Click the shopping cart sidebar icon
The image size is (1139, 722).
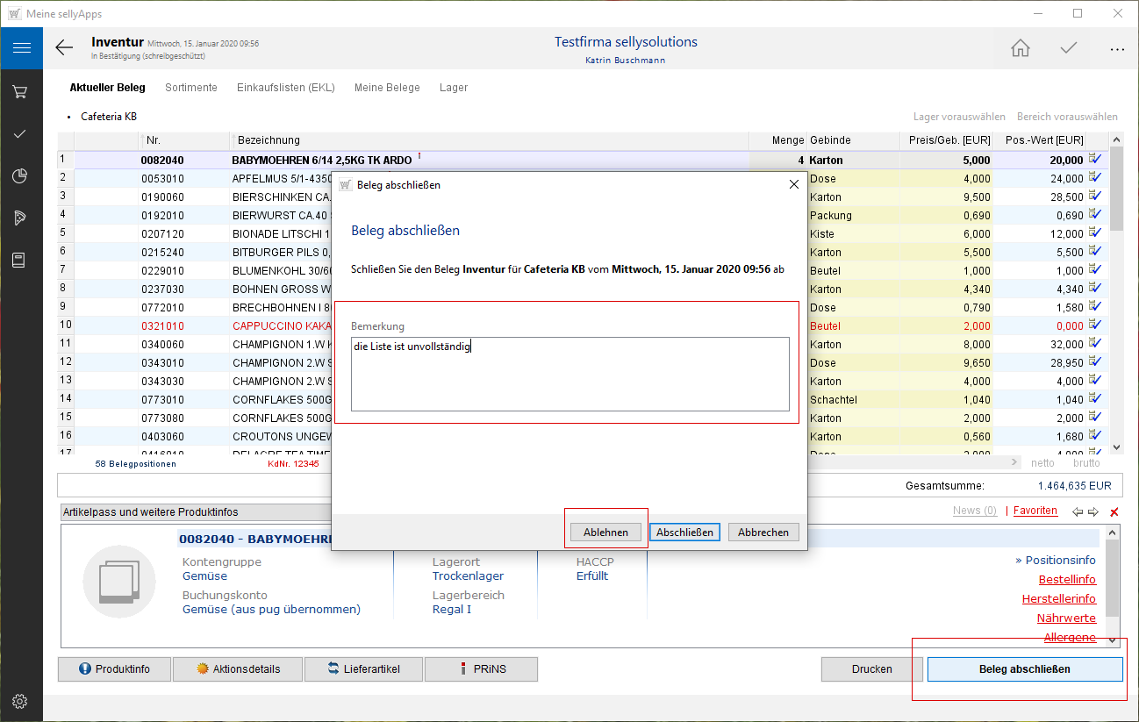[21, 91]
